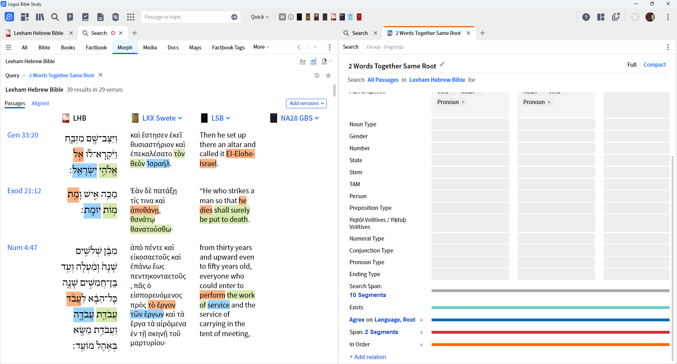The height and width of the screenshot is (364, 677).
Task: Open the Tools shield icon
Action: pos(116,17)
